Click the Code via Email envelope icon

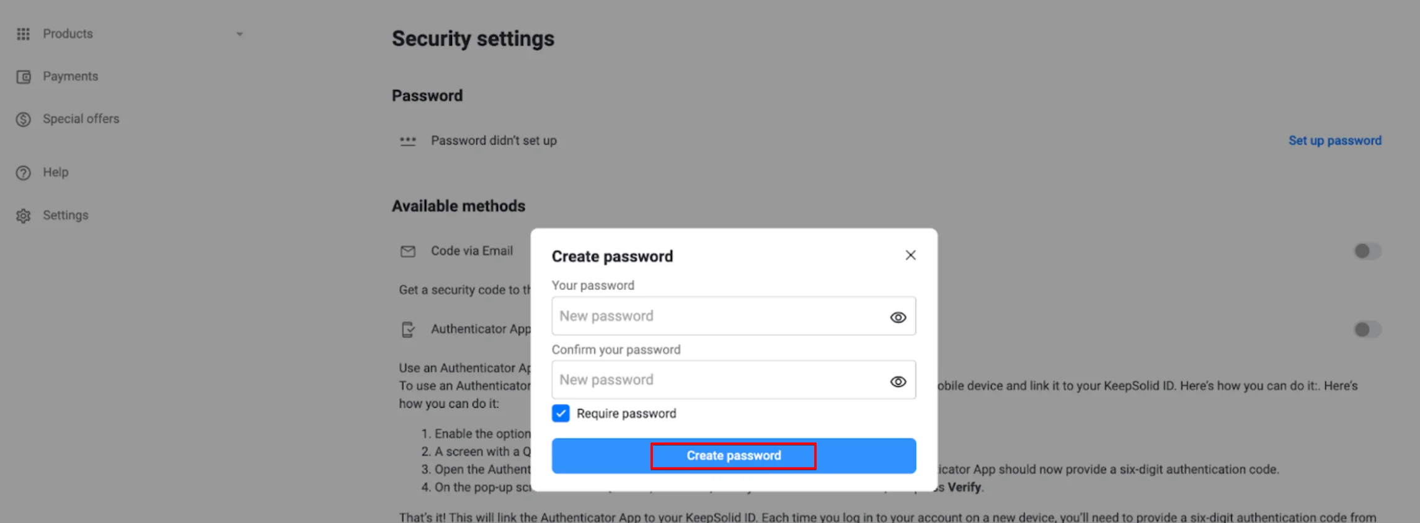(x=407, y=251)
